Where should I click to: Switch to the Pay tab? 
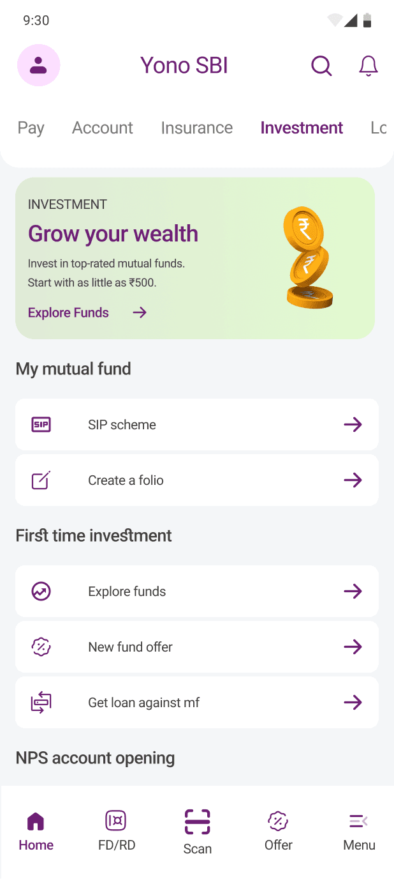(31, 128)
